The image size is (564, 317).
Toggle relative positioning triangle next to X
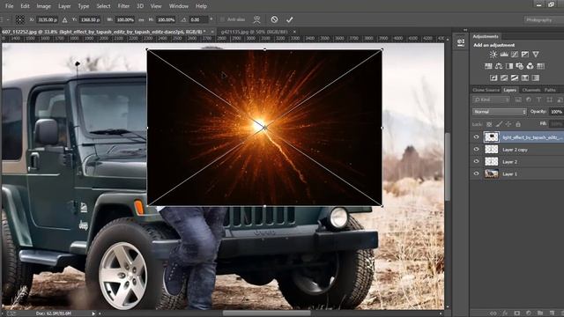64,19
